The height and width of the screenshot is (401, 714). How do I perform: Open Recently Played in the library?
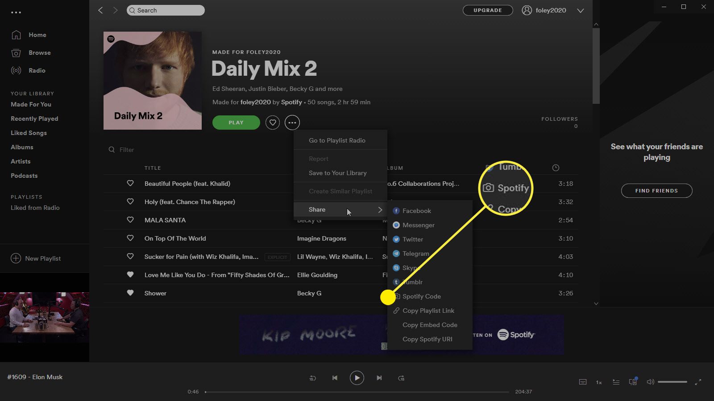[x=34, y=119]
